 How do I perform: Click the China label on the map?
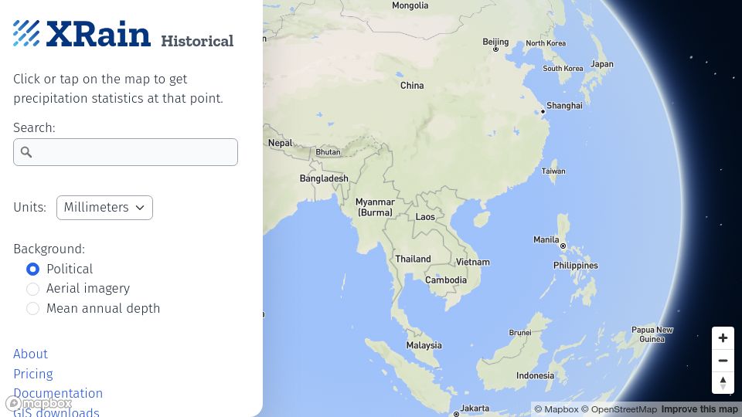pyautogui.click(x=412, y=86)
